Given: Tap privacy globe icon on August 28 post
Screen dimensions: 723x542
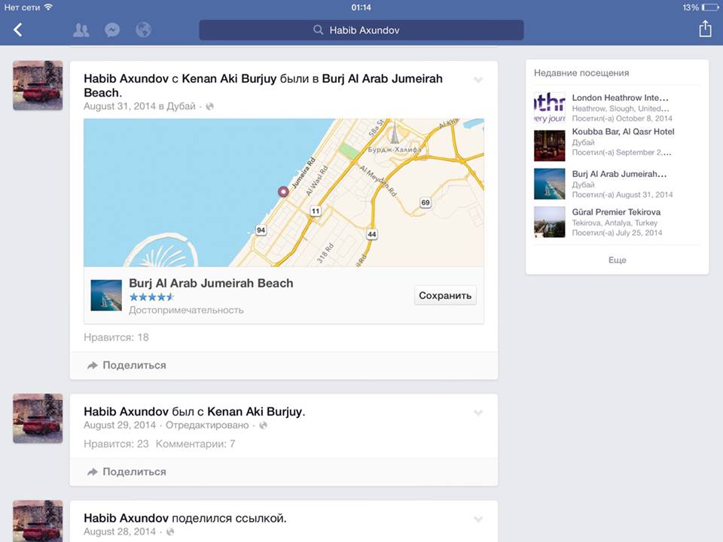Looking at the screenshot, I should pyautogui.click(x=170, y=532).
